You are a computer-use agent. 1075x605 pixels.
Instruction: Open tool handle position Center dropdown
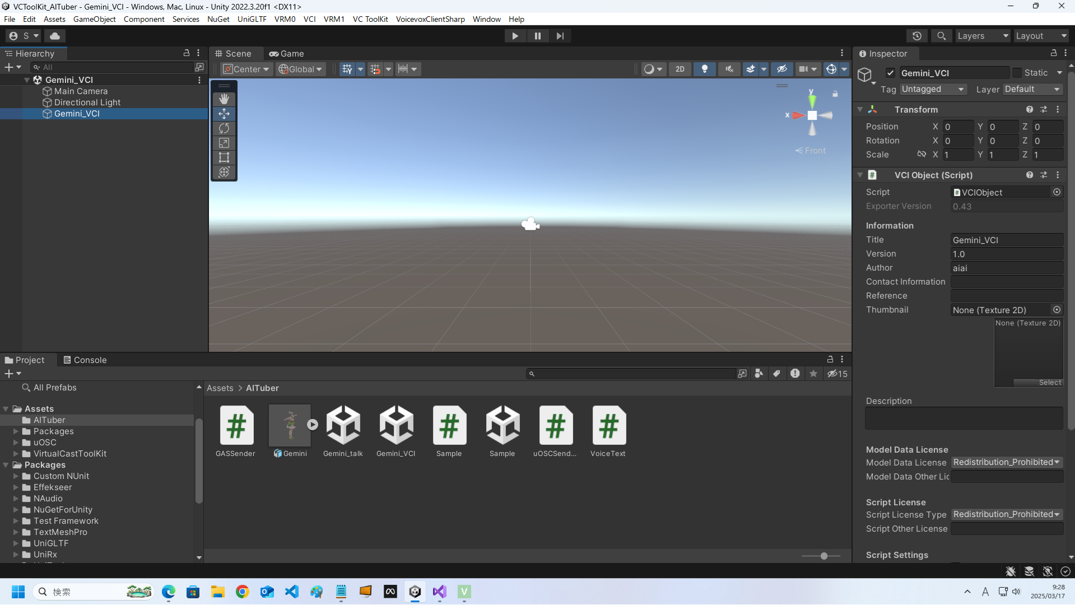(246, 69)
